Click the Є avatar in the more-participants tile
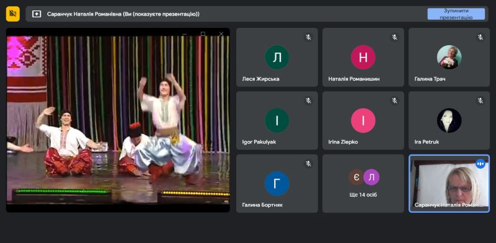Screen dimensions: 496x243 [x=356, y=177]
